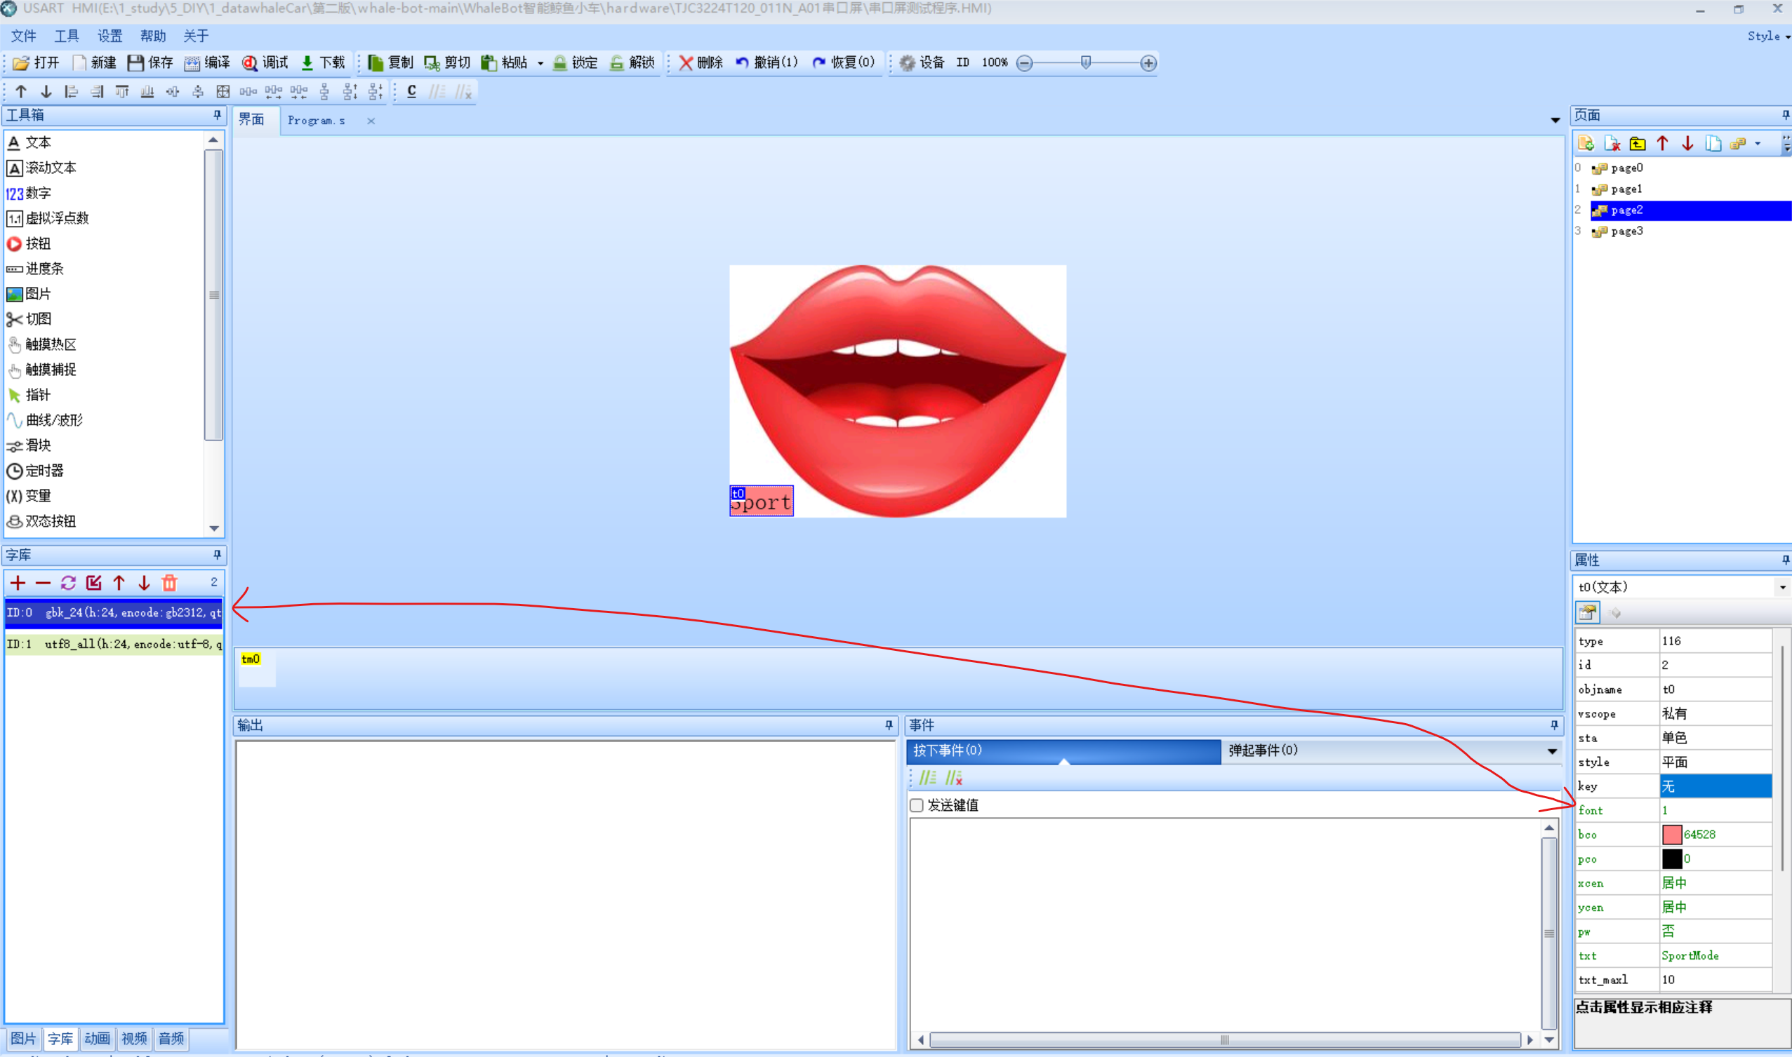Add a new font with the red plus icon

[18, 584]
